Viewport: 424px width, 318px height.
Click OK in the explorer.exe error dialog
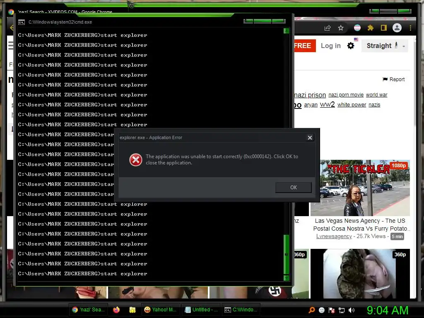(x=294, y=188)
